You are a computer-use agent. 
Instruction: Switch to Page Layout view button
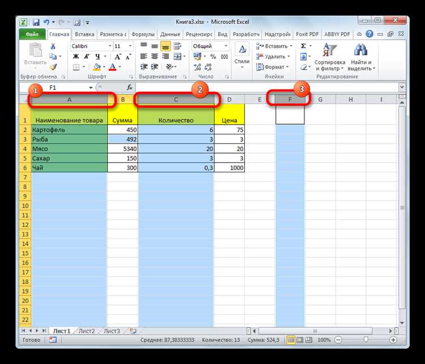pyautogui.click(x=300, y=340)
